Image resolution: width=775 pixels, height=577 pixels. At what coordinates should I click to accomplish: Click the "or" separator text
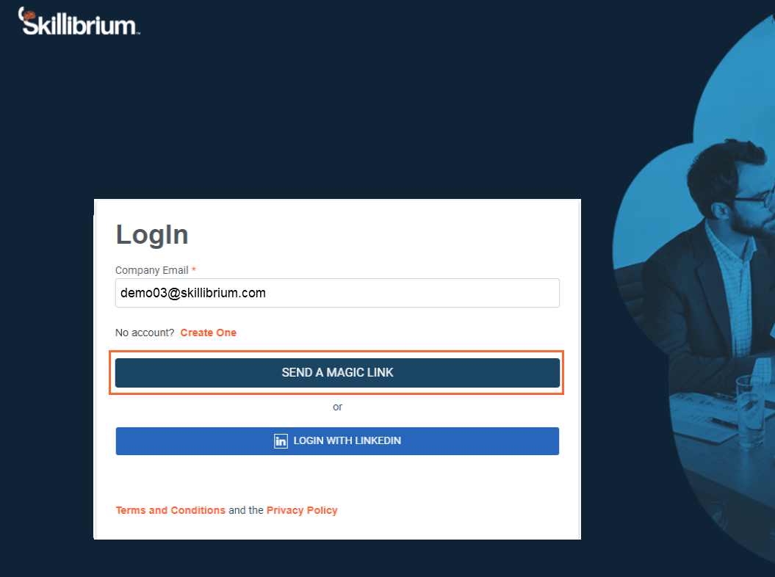pos(338,407)
